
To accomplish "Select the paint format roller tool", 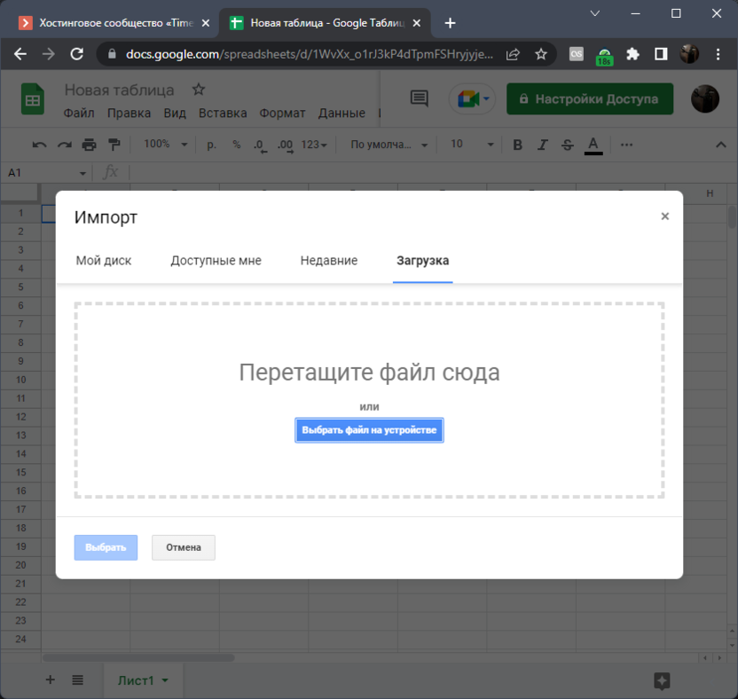I will [x=114, y=145].
